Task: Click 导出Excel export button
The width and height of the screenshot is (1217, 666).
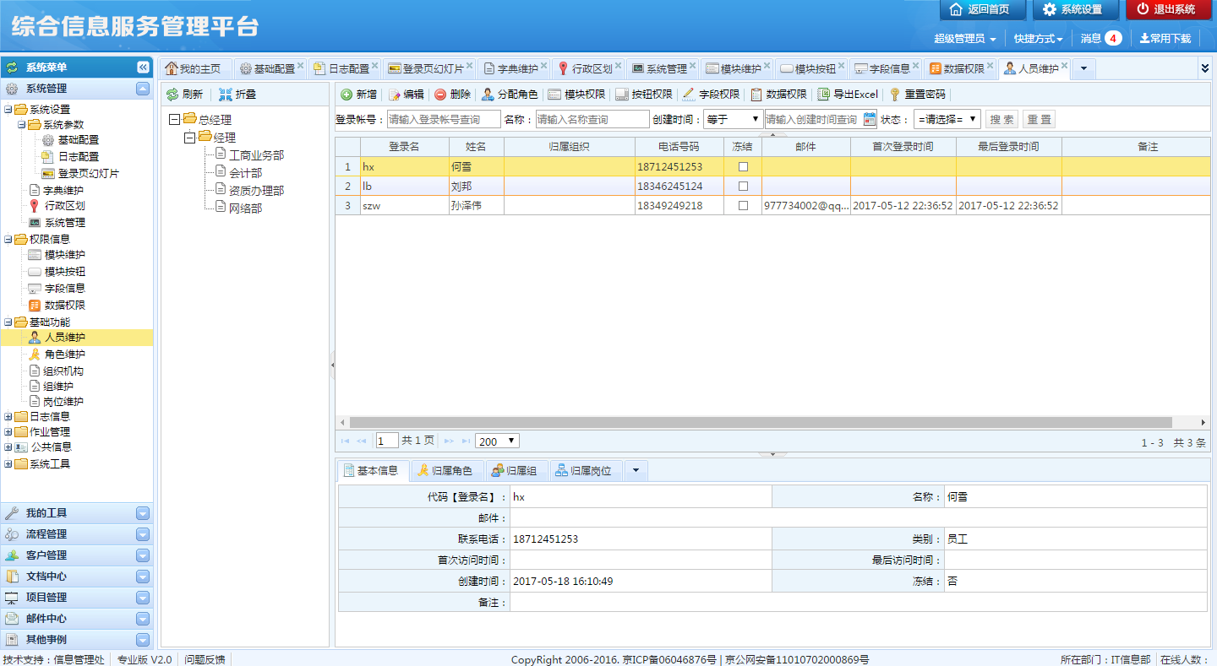Action: [848, 95]
